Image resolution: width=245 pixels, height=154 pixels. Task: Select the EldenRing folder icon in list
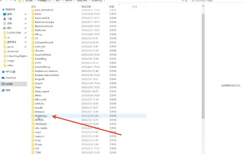[x=33, y=59]
